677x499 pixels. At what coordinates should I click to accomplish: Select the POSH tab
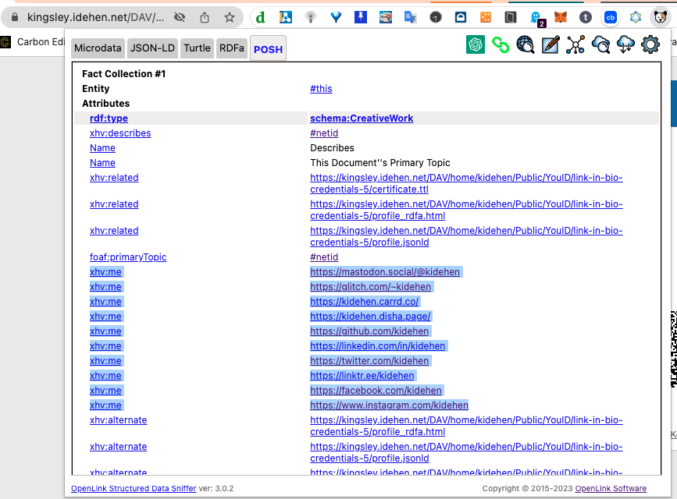pos(268,49)
